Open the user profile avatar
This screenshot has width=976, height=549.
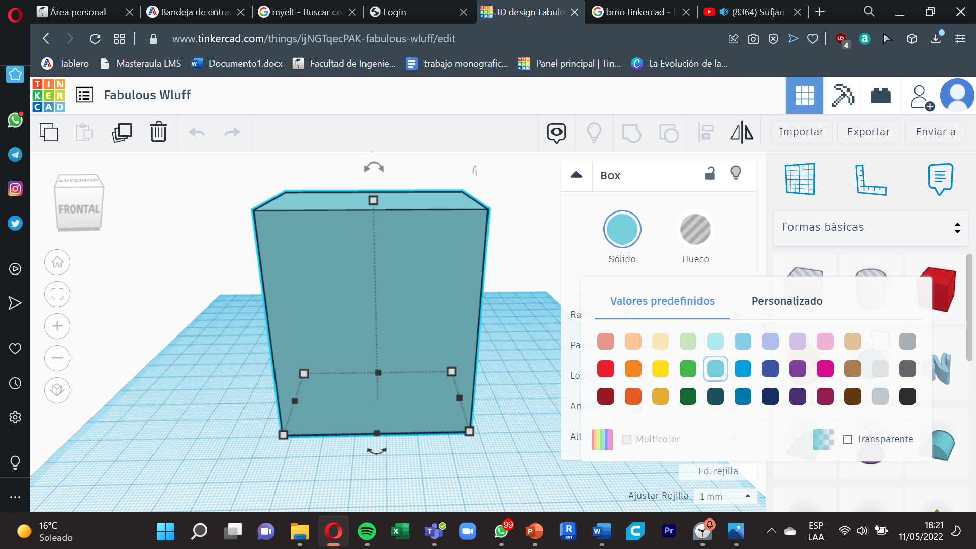[957, 95]
